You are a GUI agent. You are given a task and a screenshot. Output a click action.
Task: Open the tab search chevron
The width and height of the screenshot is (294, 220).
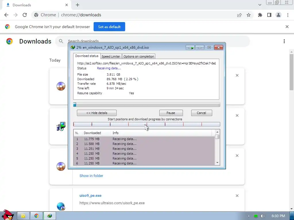(260, 5)
